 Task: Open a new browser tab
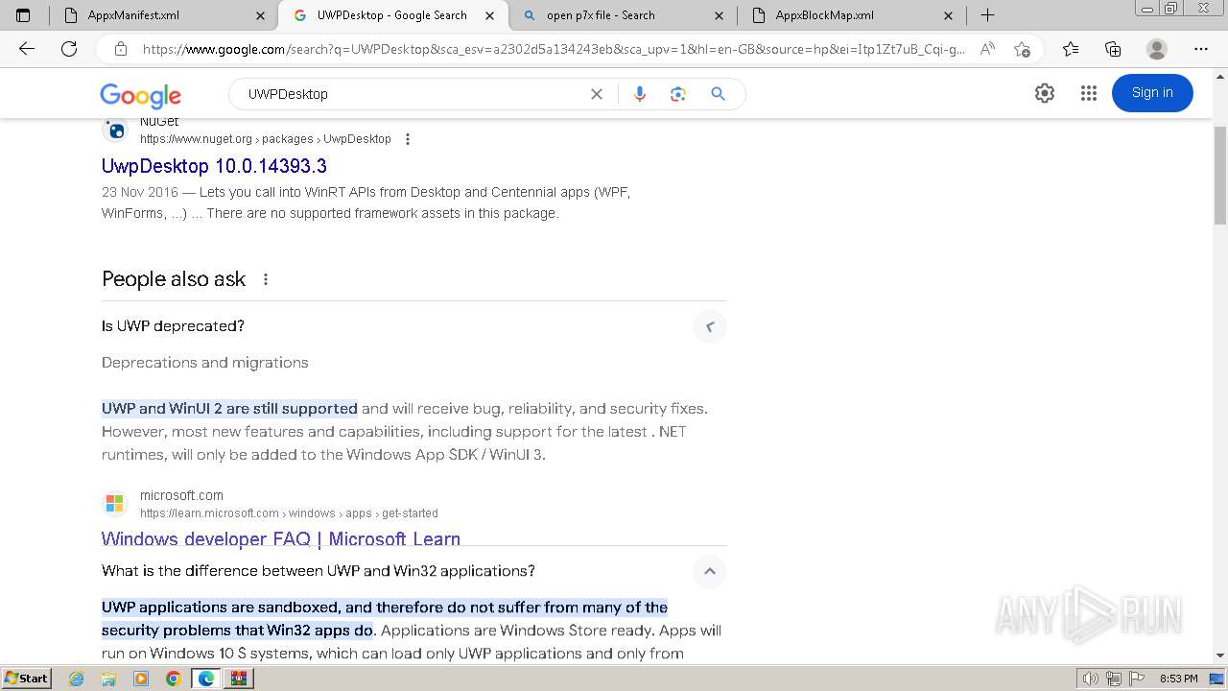(987, 15)
